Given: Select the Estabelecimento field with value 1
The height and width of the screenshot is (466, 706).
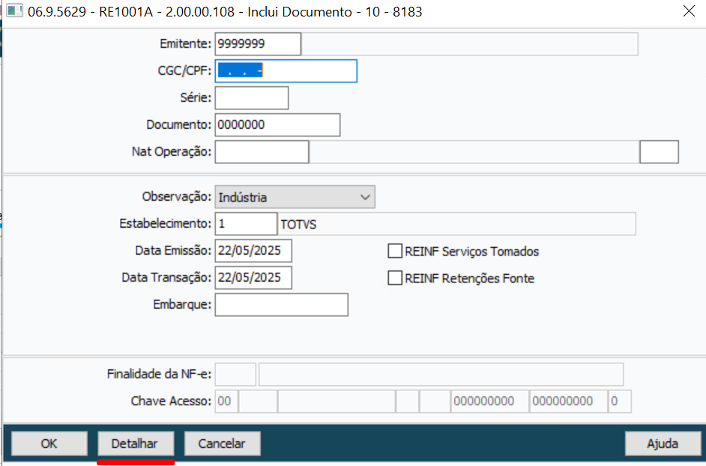Looking at the screenshot, I should (246, 224).
